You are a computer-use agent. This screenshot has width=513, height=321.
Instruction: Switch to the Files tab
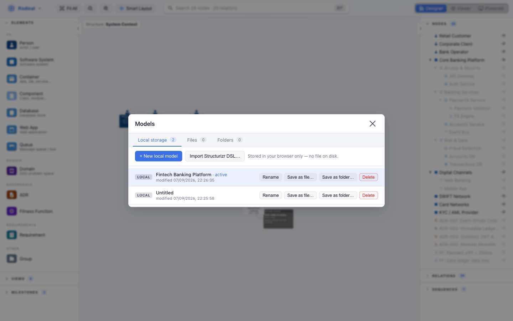(197, 140)
